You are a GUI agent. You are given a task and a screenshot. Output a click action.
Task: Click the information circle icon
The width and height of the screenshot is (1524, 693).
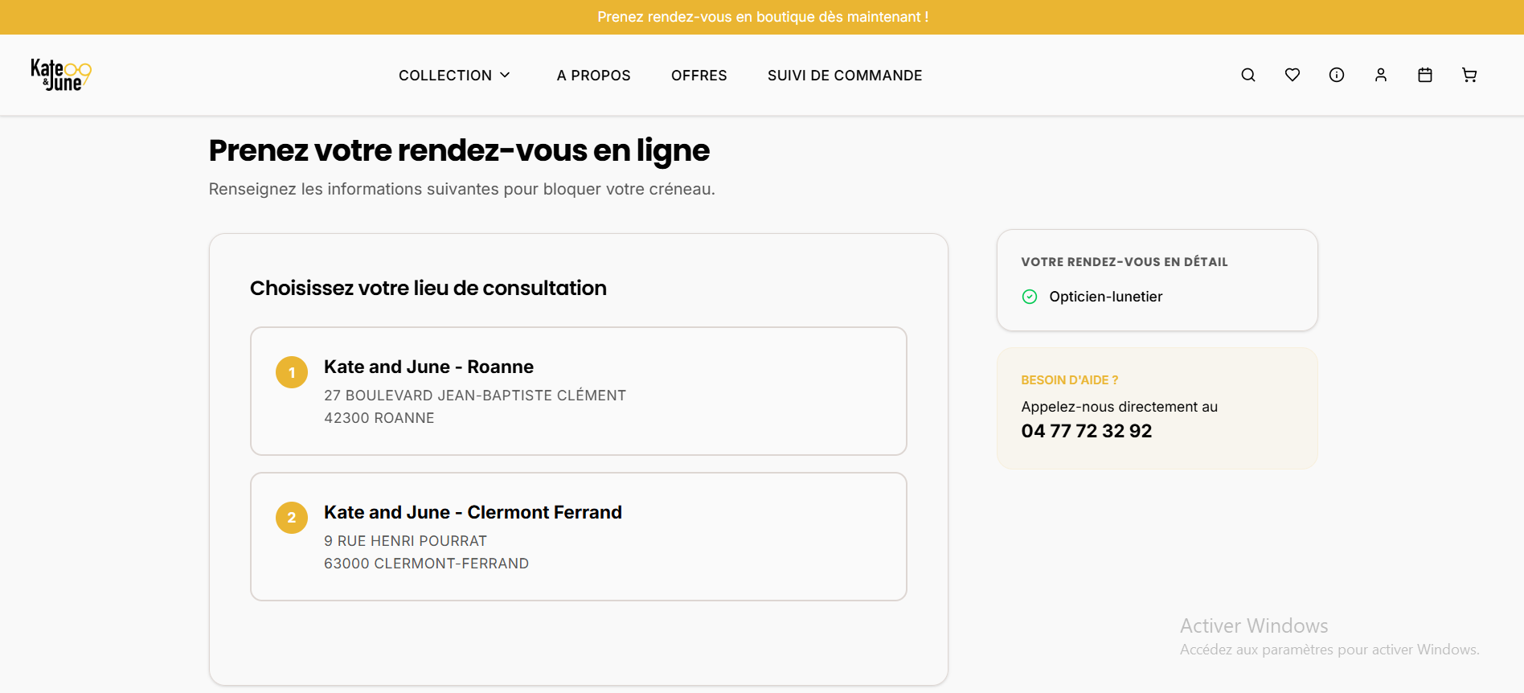[x=1337, y=75]
